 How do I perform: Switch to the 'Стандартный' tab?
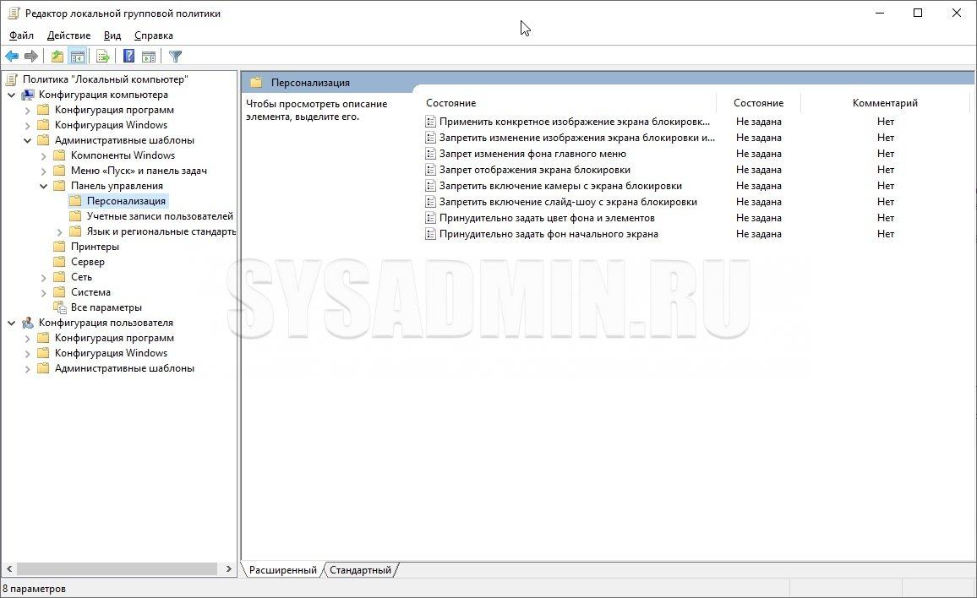point(360,570)
